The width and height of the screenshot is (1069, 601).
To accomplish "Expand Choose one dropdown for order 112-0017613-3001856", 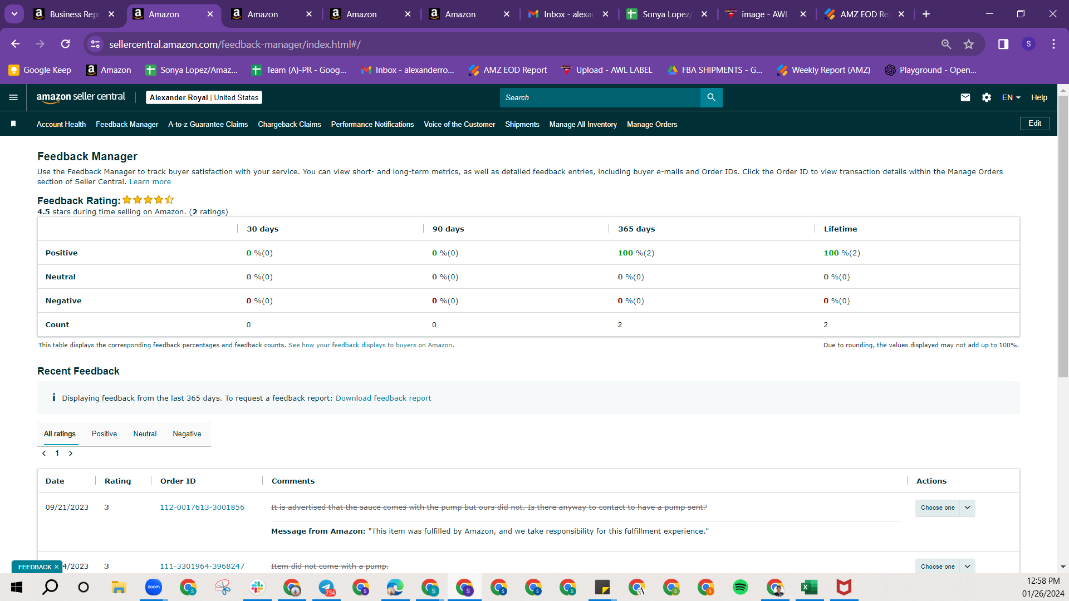I will tap(945, 508).
